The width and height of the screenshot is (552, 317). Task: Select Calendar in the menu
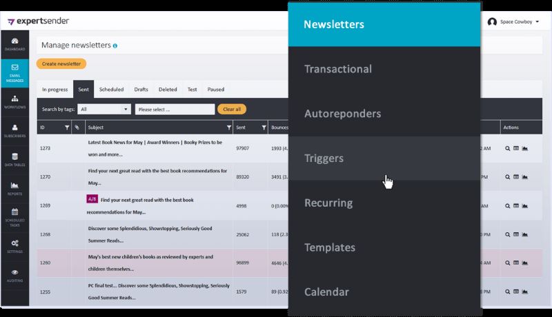[384, 292]
